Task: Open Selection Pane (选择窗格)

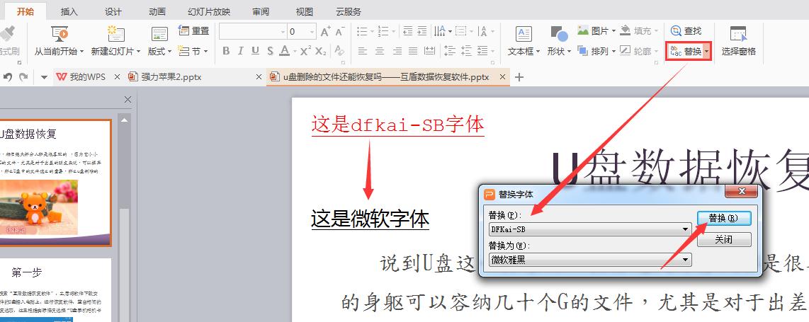Action: 738,41
